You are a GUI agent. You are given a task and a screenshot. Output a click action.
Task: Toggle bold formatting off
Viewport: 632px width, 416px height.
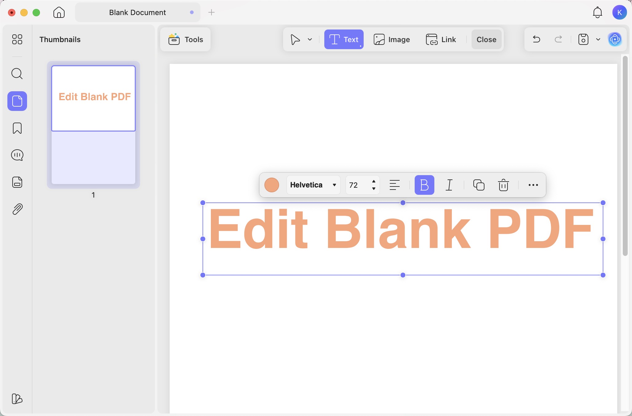point(424,185)
